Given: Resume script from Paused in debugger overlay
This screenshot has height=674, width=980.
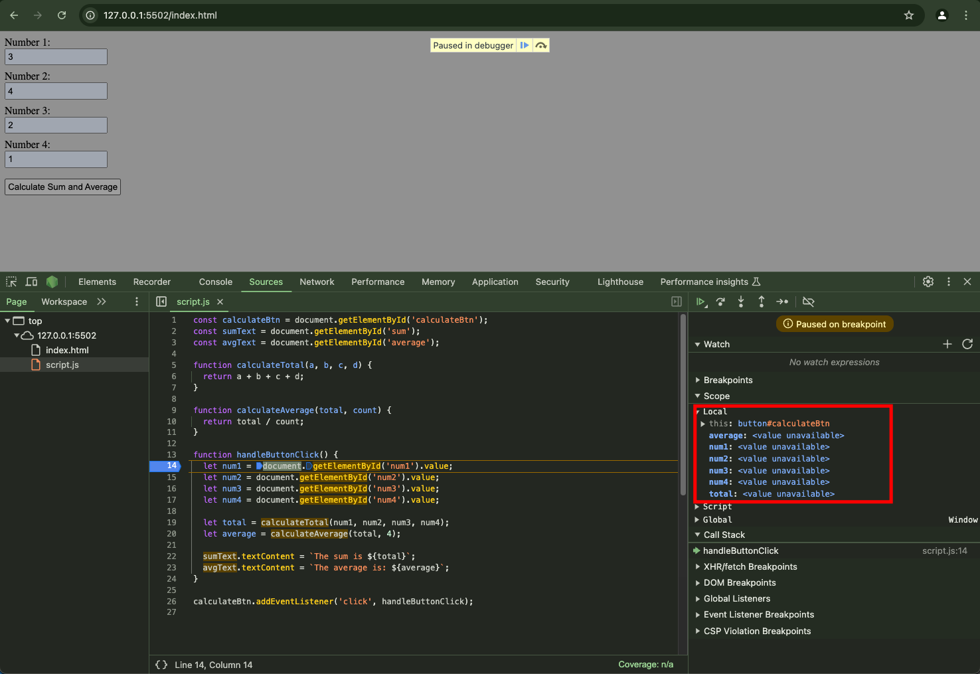Looking at the screenshot, I should point(525,45).
